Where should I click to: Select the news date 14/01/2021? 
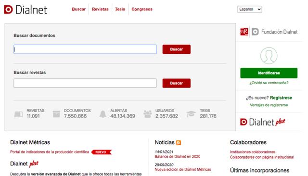pos(164,152)
